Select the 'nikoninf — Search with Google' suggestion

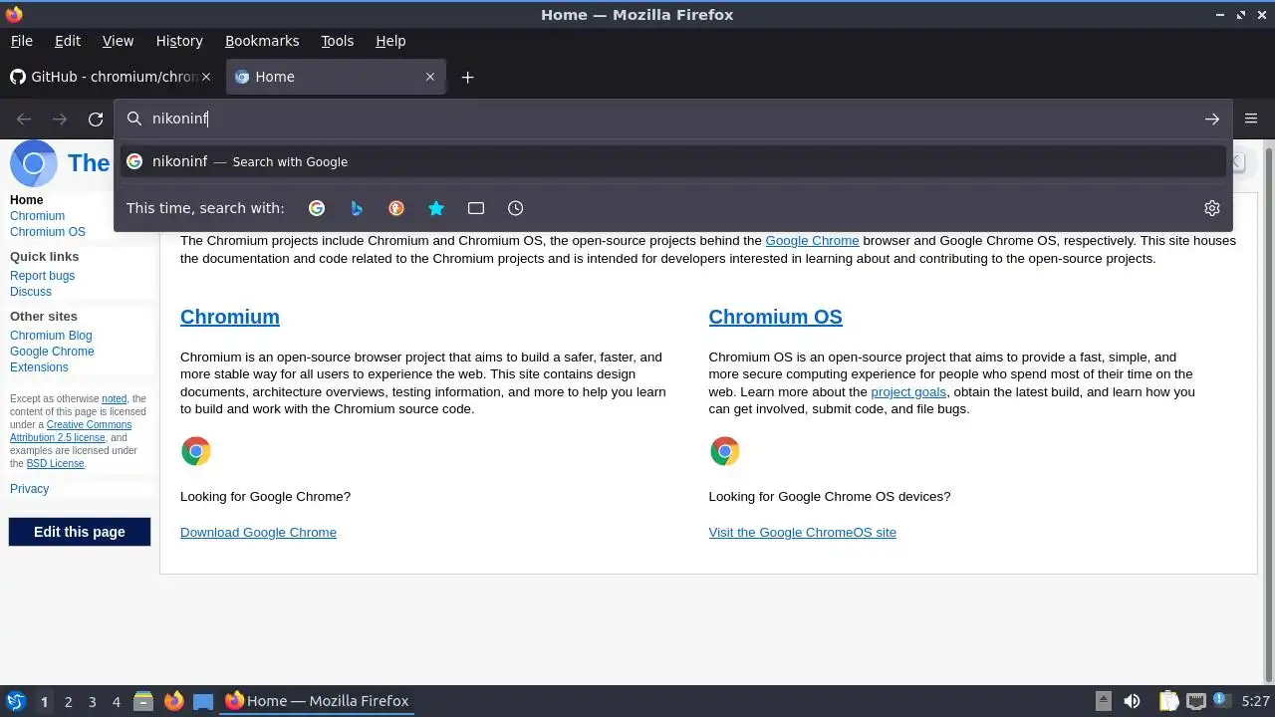pos(673,161)
